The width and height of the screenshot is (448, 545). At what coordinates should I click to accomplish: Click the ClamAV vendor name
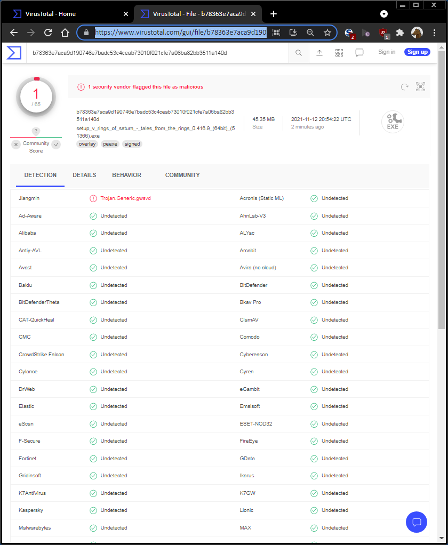[x=249, y=320]
